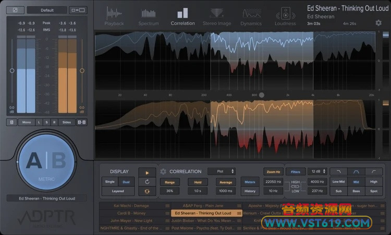Select the low-pass filter shape icon
This screenshot has height=235, width=391.
pos(339,171)
